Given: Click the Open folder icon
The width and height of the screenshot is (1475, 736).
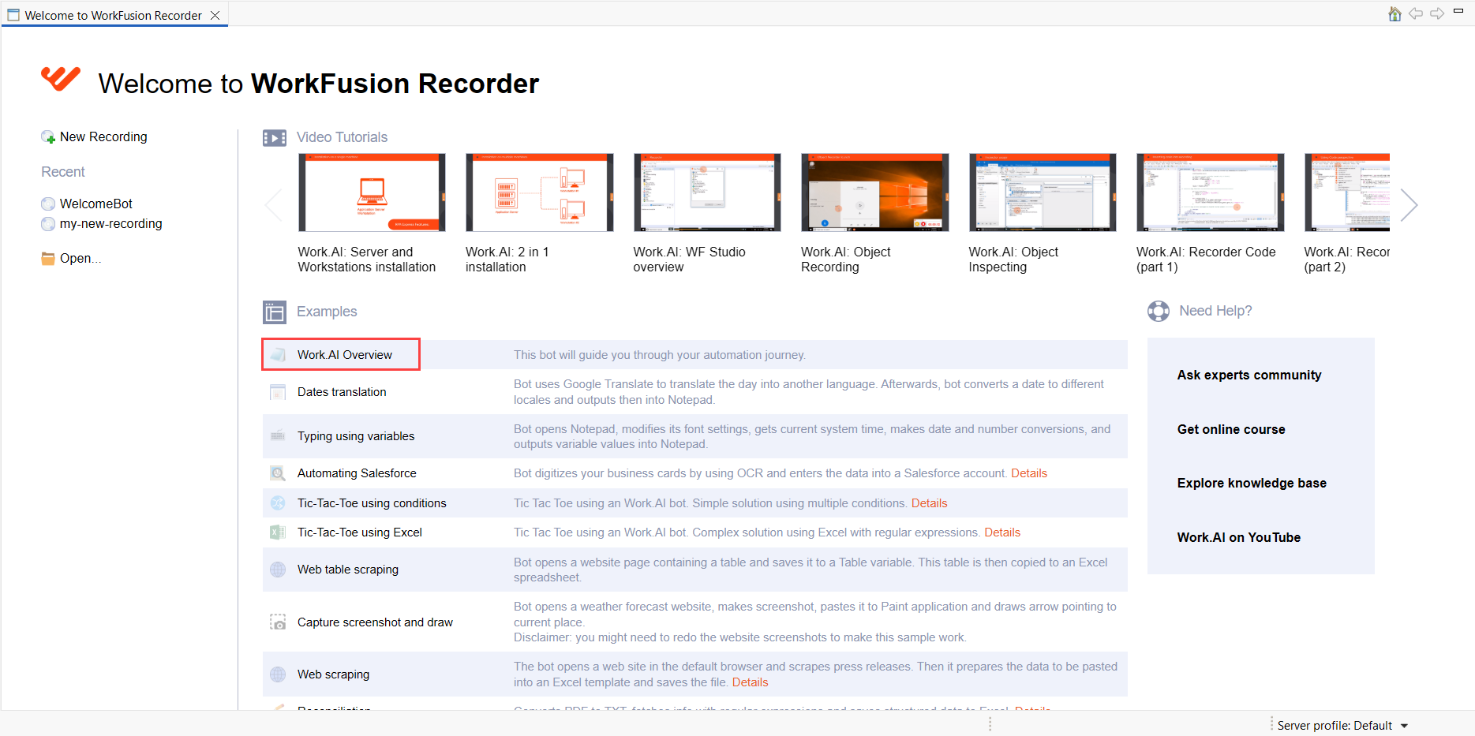Looking at the screenshot, I should pos(48,258).
